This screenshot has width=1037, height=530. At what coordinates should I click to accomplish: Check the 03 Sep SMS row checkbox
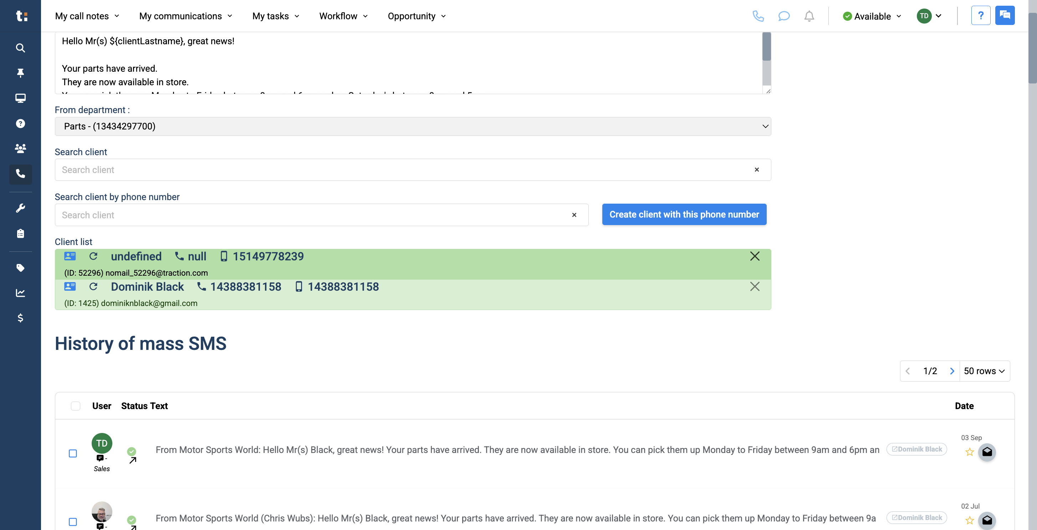(73, 453)
